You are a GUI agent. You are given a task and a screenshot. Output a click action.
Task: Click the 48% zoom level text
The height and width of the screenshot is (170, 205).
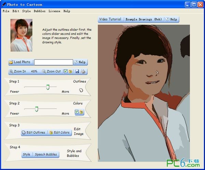click(x=34, y=71)
